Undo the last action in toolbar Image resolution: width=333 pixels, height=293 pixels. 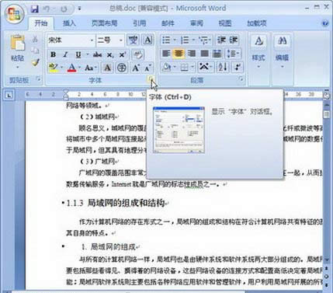point(47,9)
